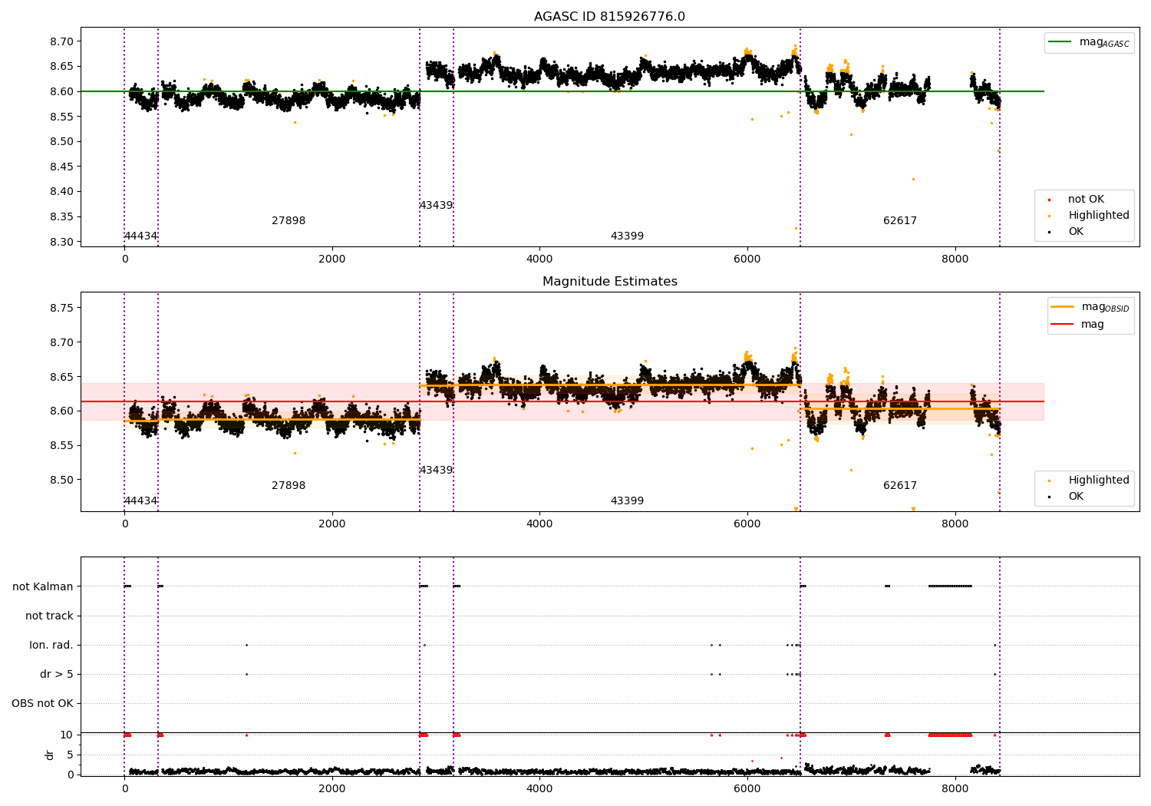This screenshot has height=806, width=1151.
Task: Click OBSID label 44434 in Magnitude Estimates plot
Action: (140, 501)
